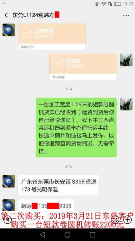Tap the contact avatar beside address message

pos(9,181)
